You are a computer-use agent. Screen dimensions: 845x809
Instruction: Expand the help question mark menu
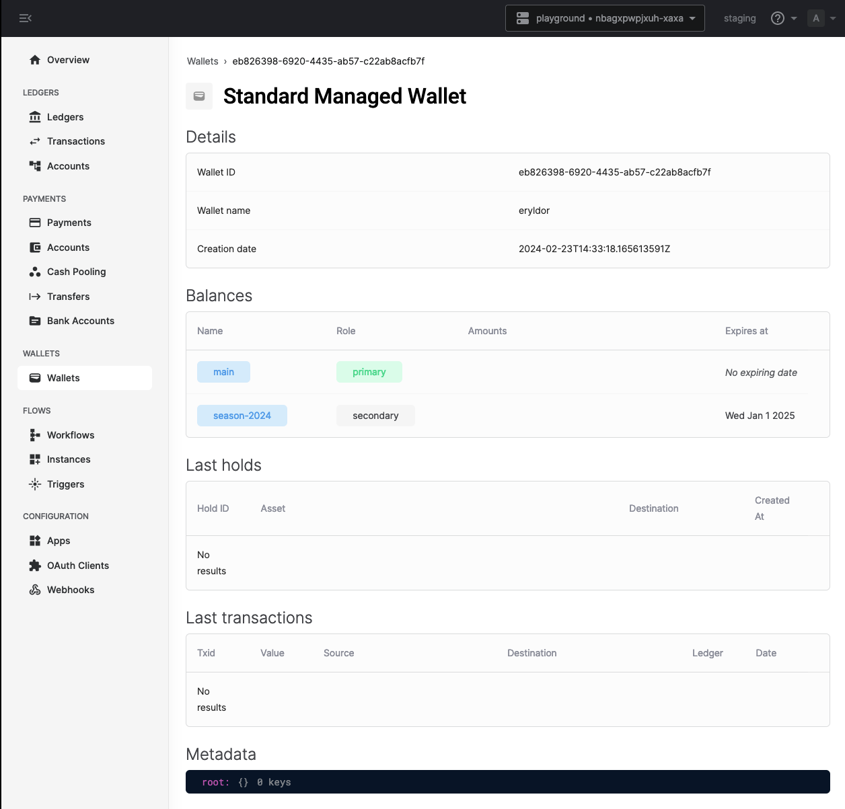pyautogui.click(x=783, y=18)
